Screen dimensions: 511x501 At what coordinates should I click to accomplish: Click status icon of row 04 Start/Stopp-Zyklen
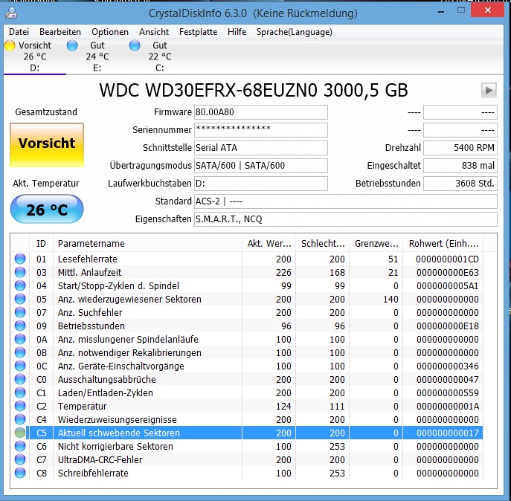[20, 285]
